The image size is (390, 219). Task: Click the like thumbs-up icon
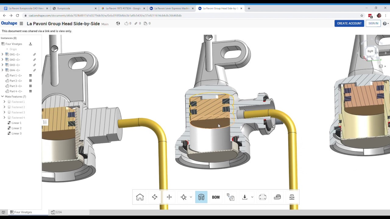tap(126, 23)
